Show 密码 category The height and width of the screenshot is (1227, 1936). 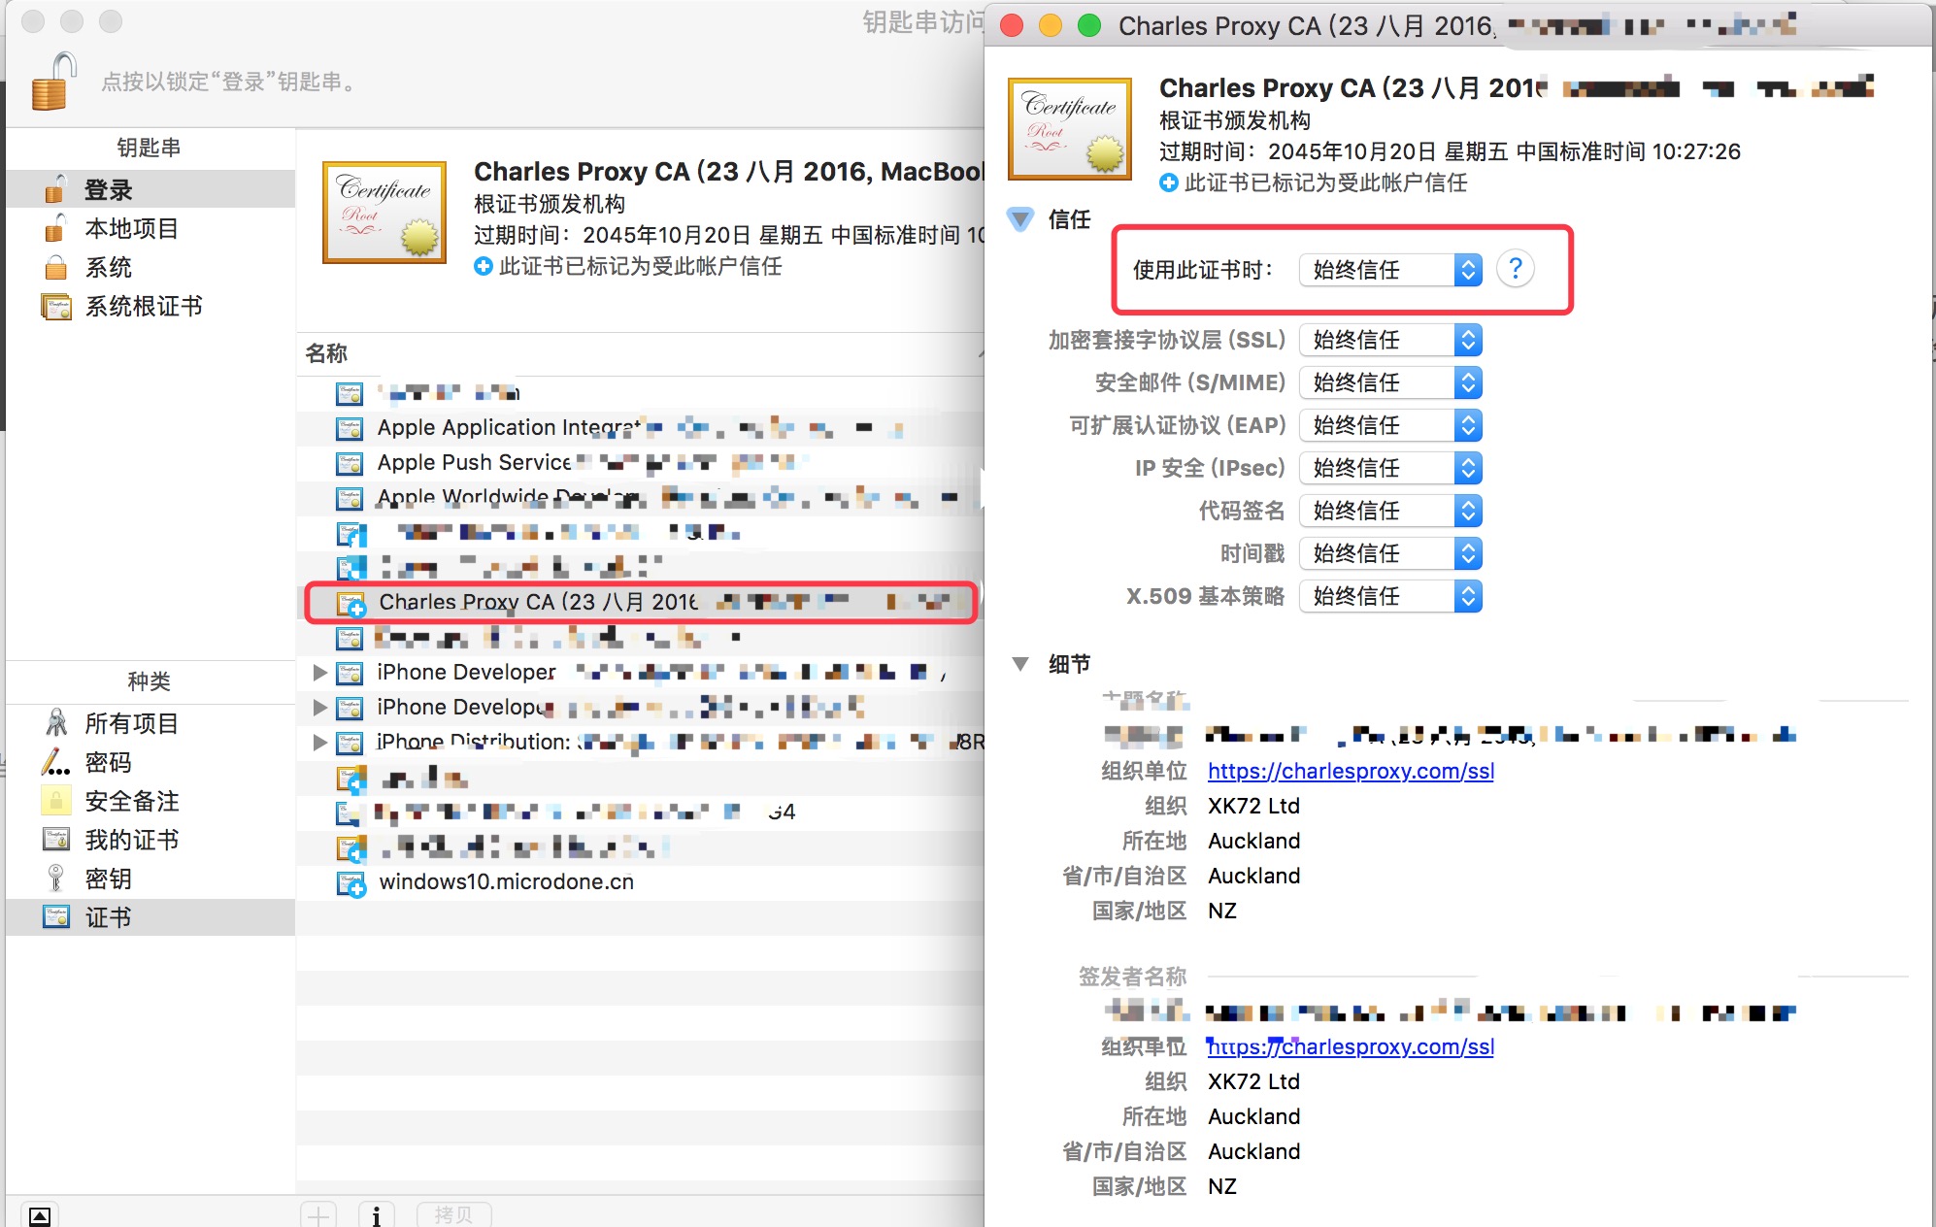pyautogui.click(x=150, y=762)
